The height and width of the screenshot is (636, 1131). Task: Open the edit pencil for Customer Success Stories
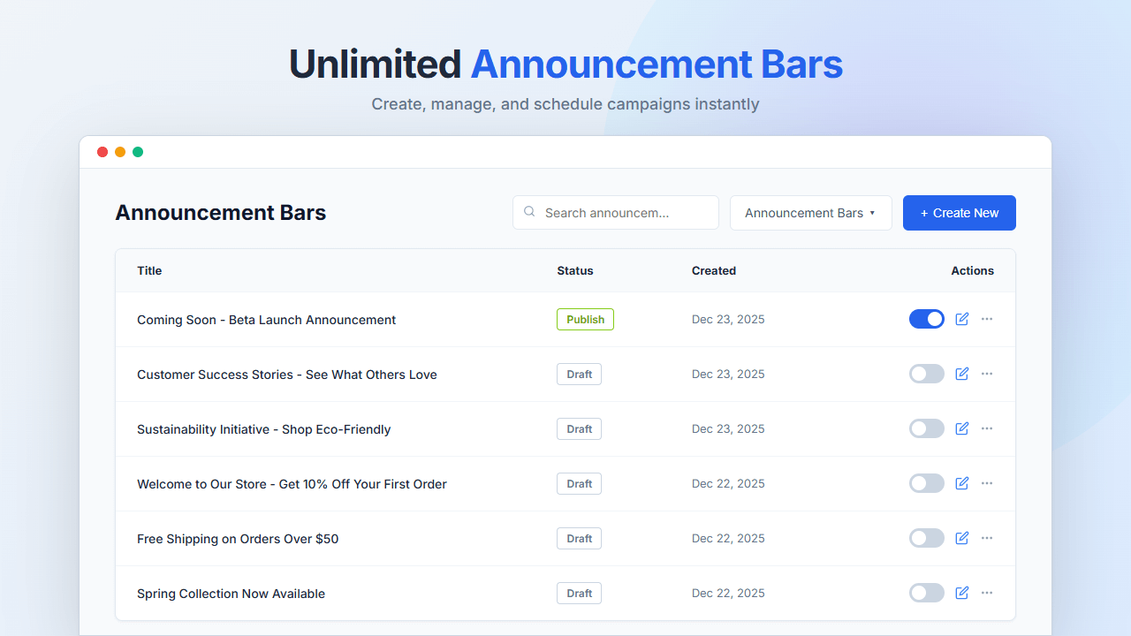click(x=961, y=374)
